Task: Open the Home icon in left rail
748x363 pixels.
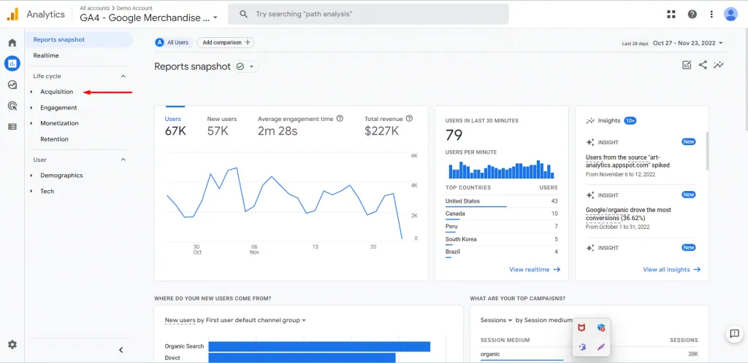Action: pos(12,43)
